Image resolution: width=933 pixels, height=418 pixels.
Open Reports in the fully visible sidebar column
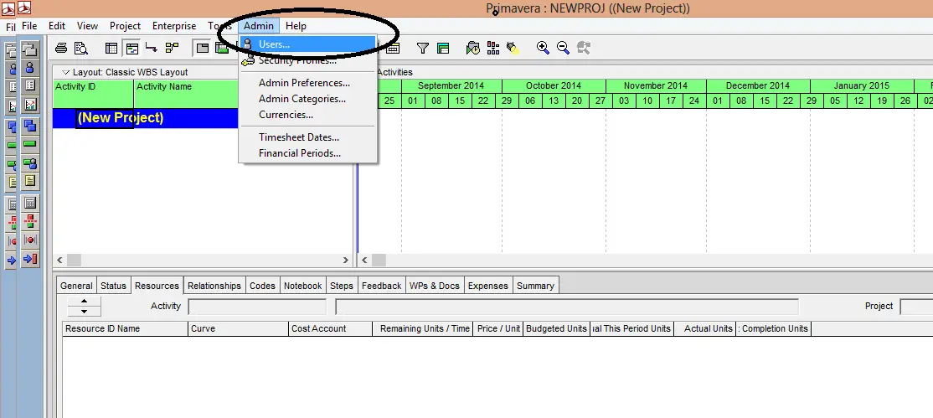click(30, 85)
